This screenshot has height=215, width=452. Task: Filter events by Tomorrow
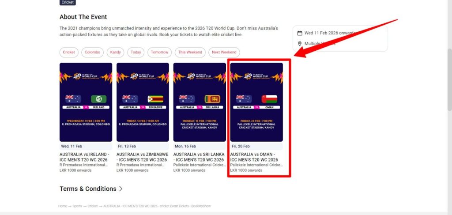tap(159, 53)
